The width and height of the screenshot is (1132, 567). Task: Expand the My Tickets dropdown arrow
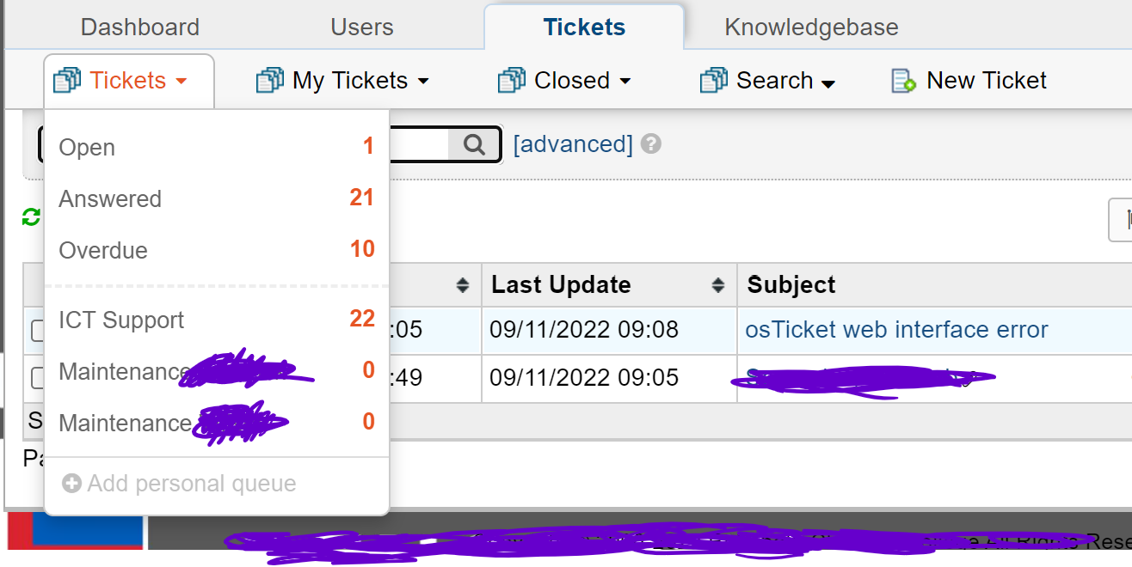pyautogui.click(x=423, y=82)
